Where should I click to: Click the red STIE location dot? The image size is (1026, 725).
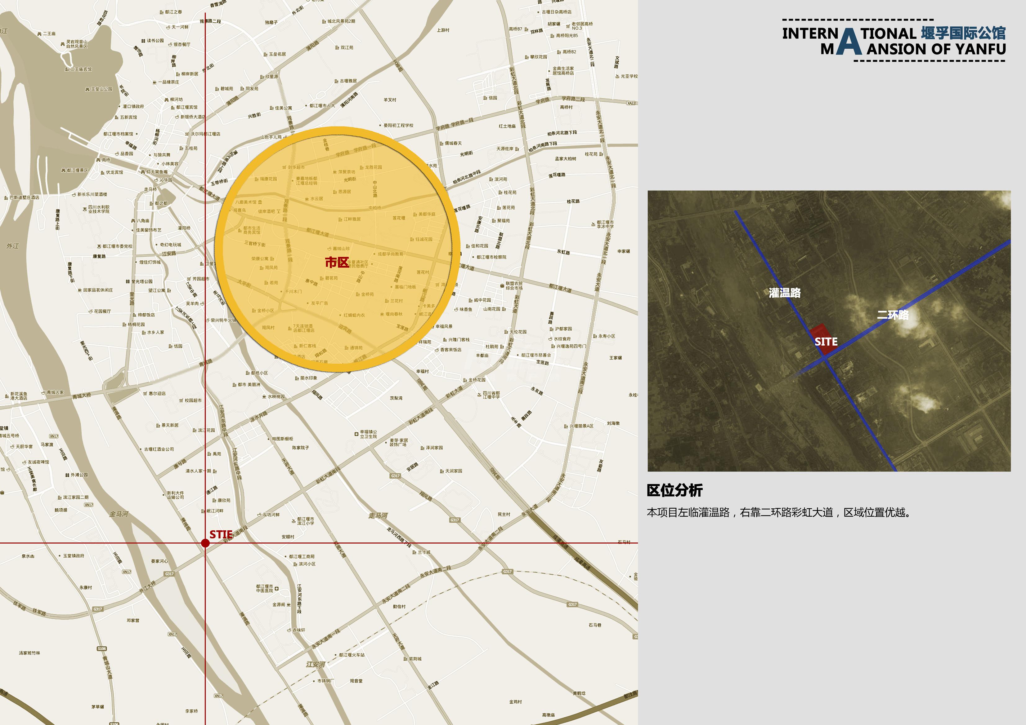205,543
